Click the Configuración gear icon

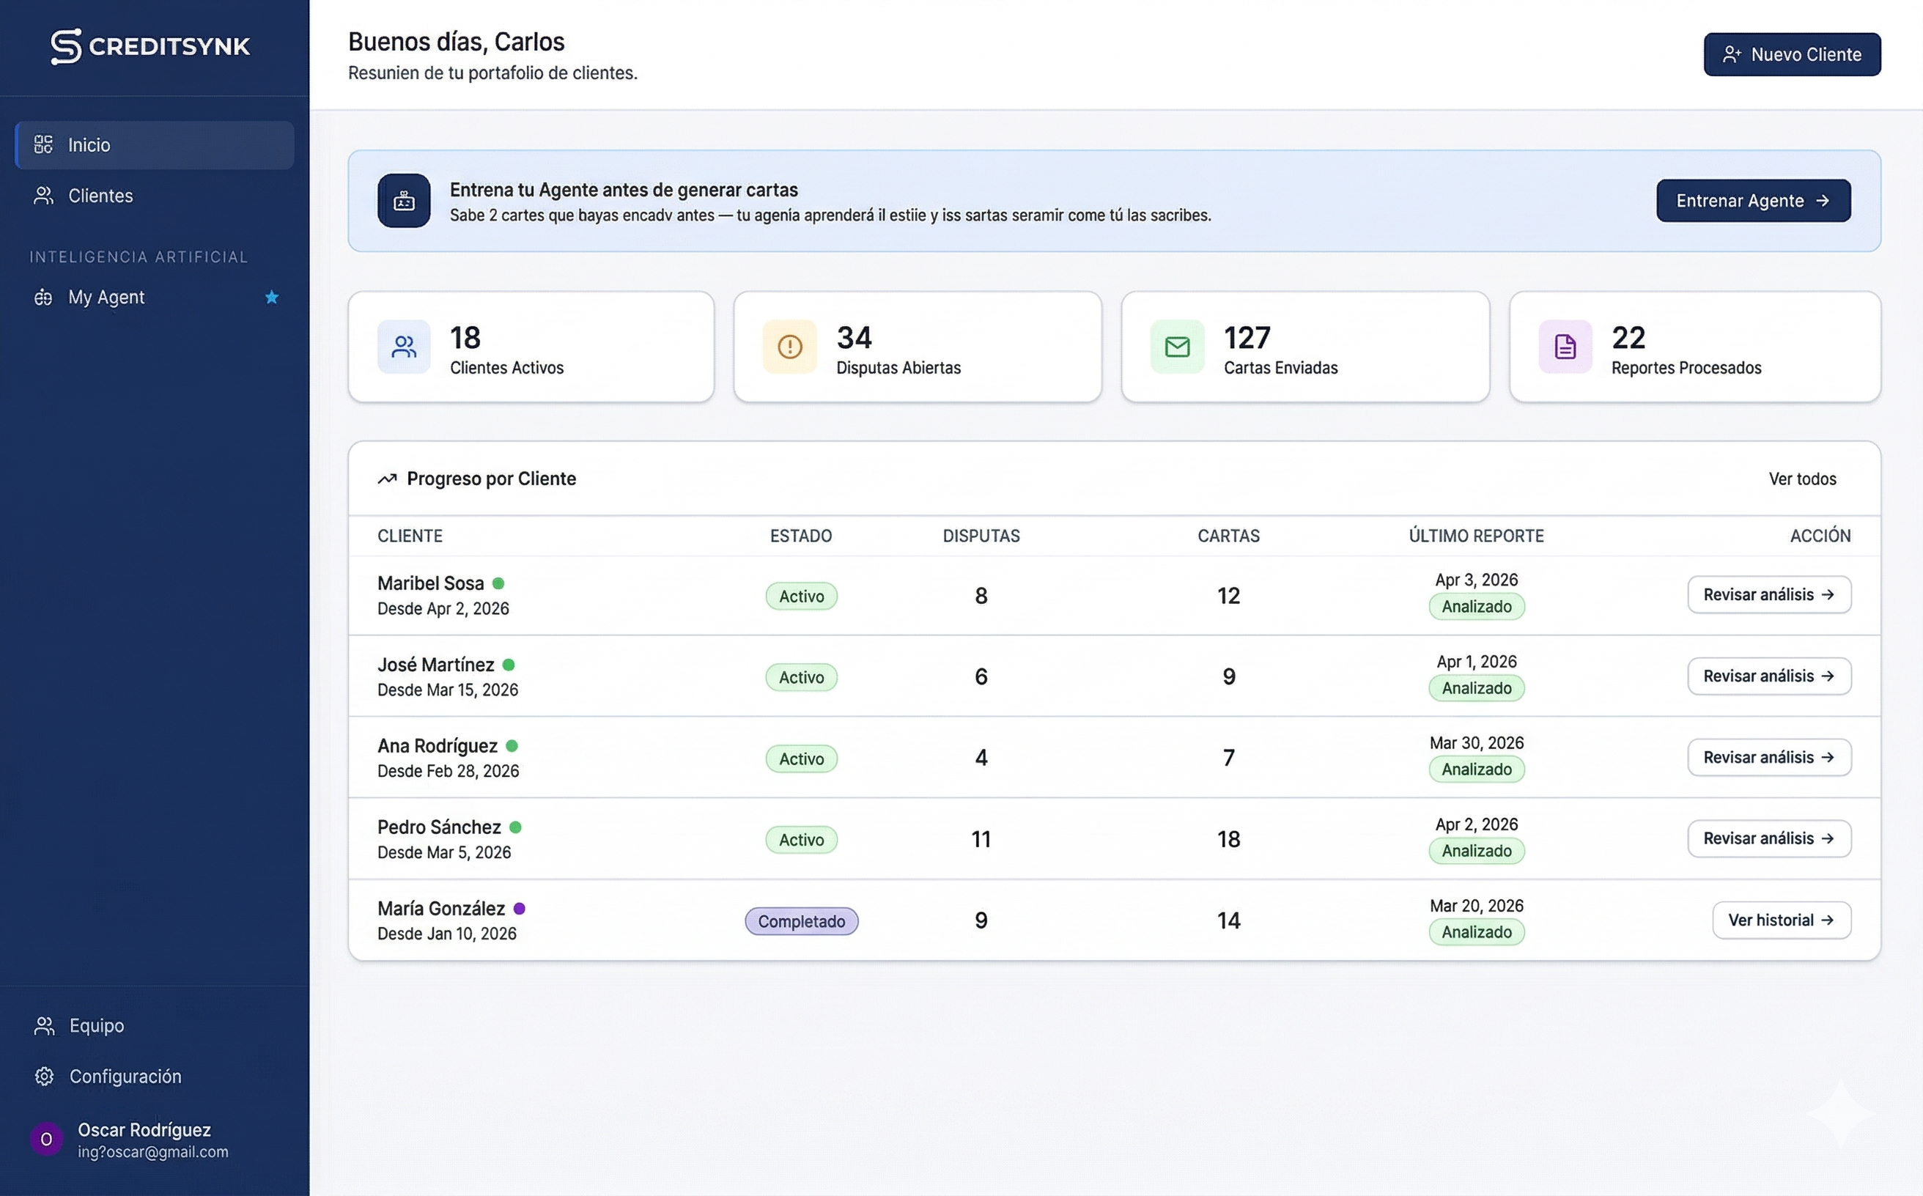coord(44,1076)
